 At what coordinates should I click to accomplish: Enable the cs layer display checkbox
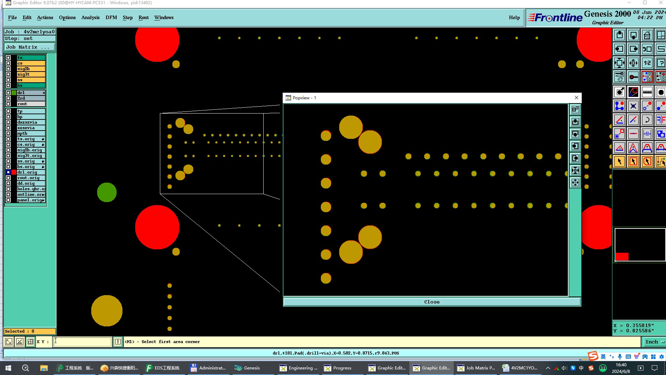click(x=8, y=63)
